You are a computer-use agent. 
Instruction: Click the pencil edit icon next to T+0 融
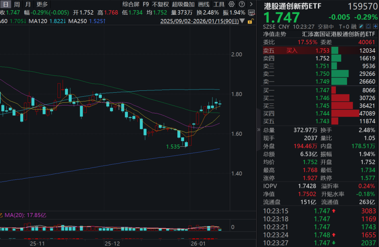tap(361, 26)
